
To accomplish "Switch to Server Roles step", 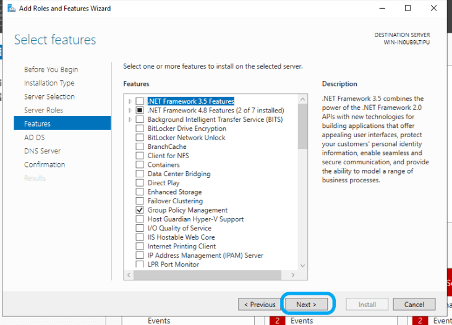I will [x=43, y=110].
